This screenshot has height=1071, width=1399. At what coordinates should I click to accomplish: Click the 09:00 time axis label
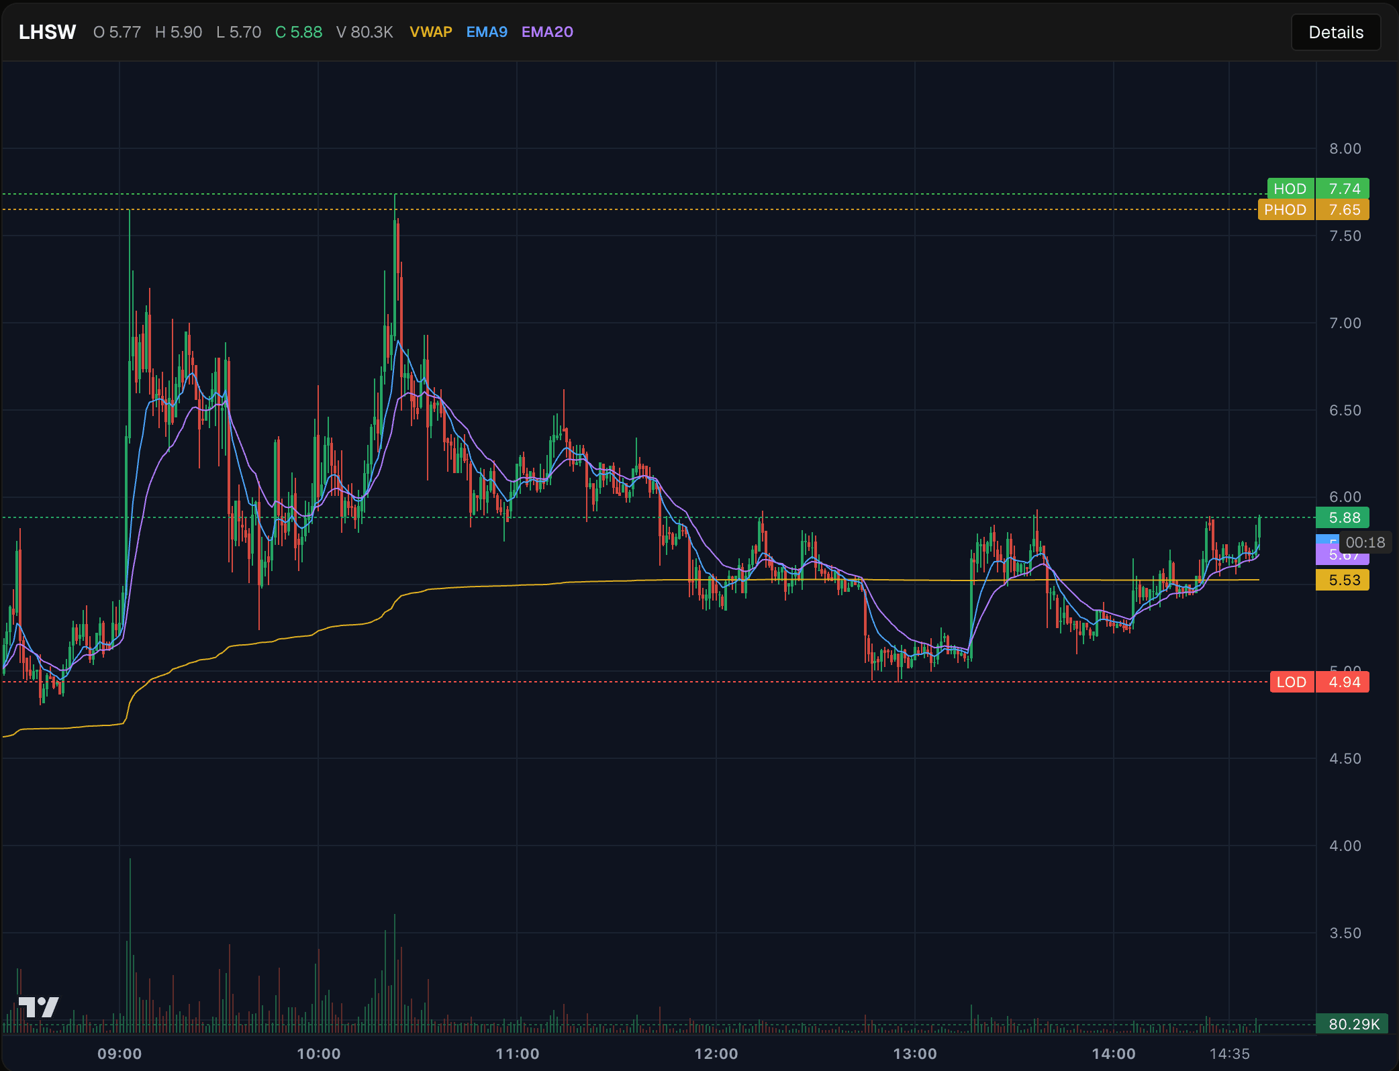(x=119, y=1054)
